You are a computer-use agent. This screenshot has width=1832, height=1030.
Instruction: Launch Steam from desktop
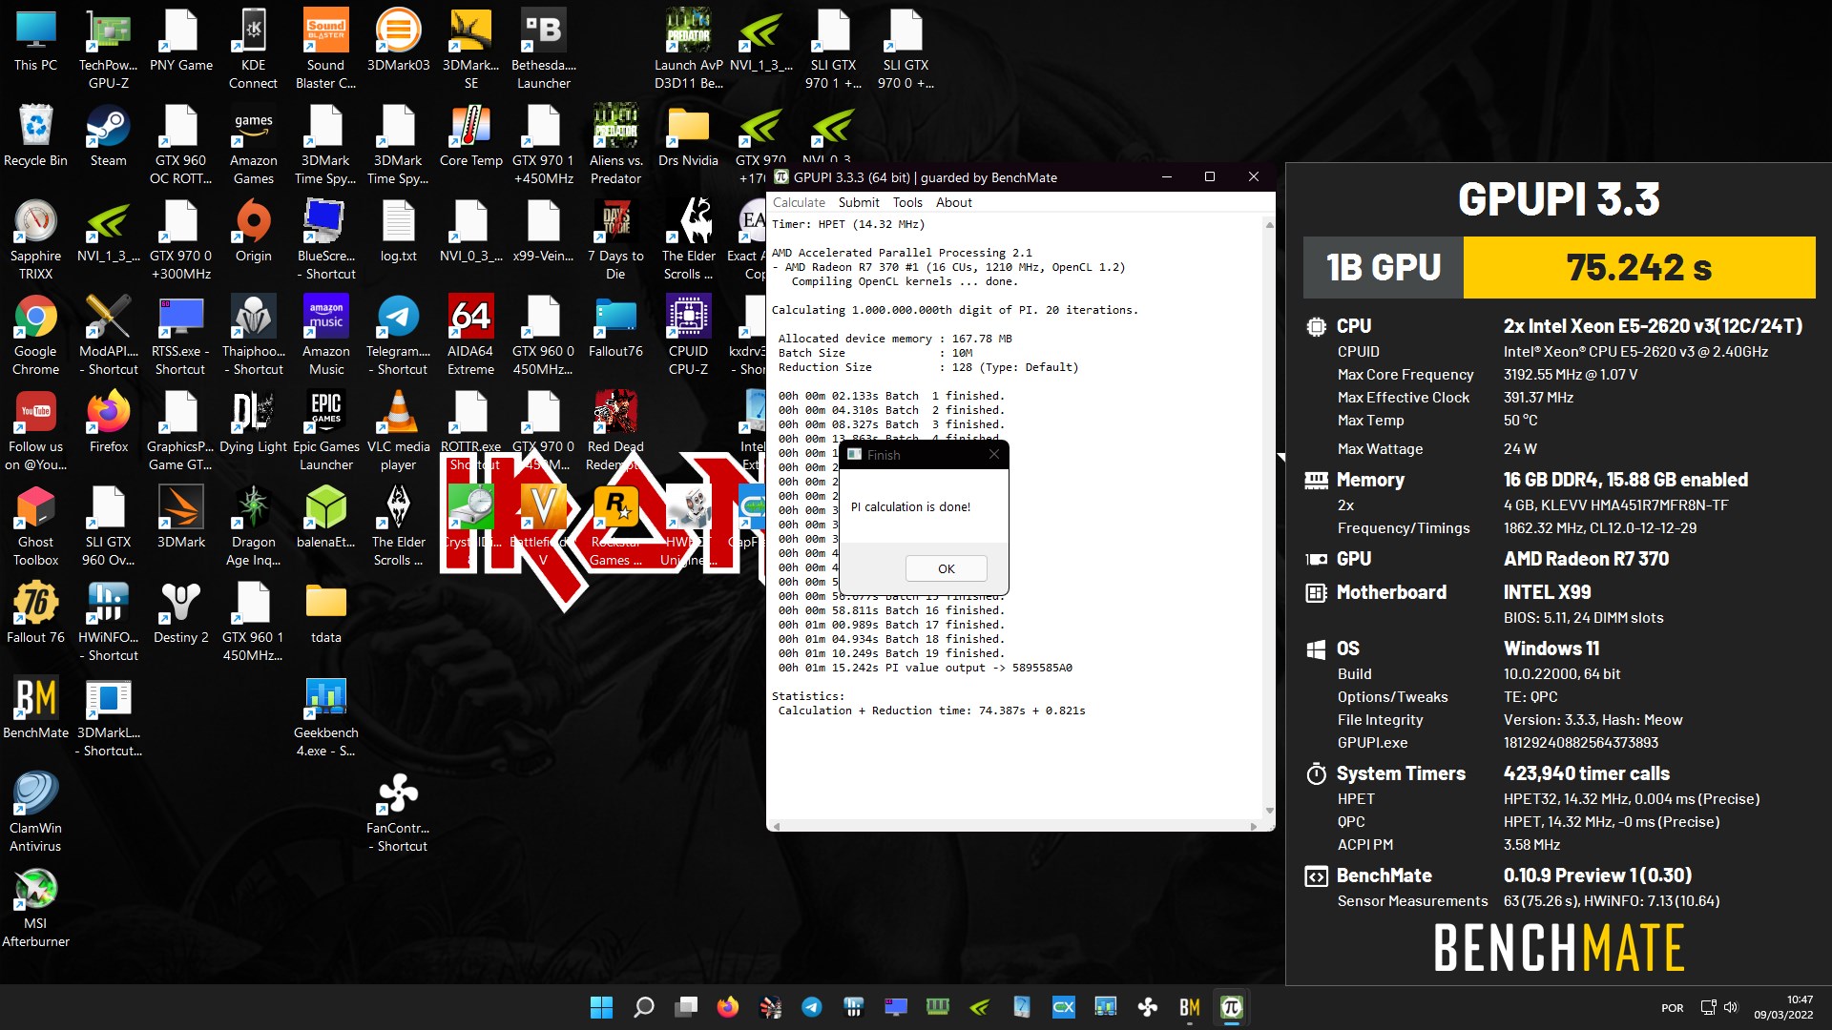point(108,137)
